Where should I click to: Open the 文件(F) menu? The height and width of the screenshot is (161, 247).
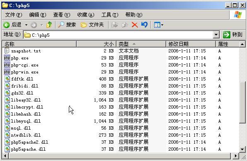click(x=14, y=15)
